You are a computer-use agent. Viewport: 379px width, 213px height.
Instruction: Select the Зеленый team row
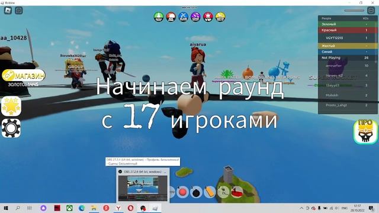[x=348, y=24]
